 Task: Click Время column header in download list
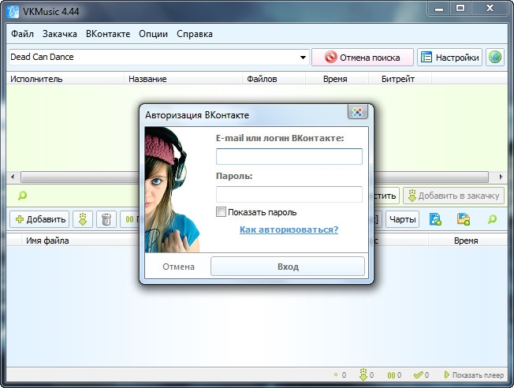coord(467,241)
